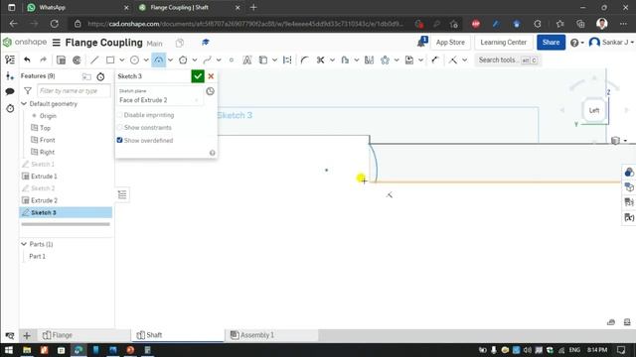Open the Windows Start menu
The height and width of the screenshot is (357, 636).
[9, 350]
